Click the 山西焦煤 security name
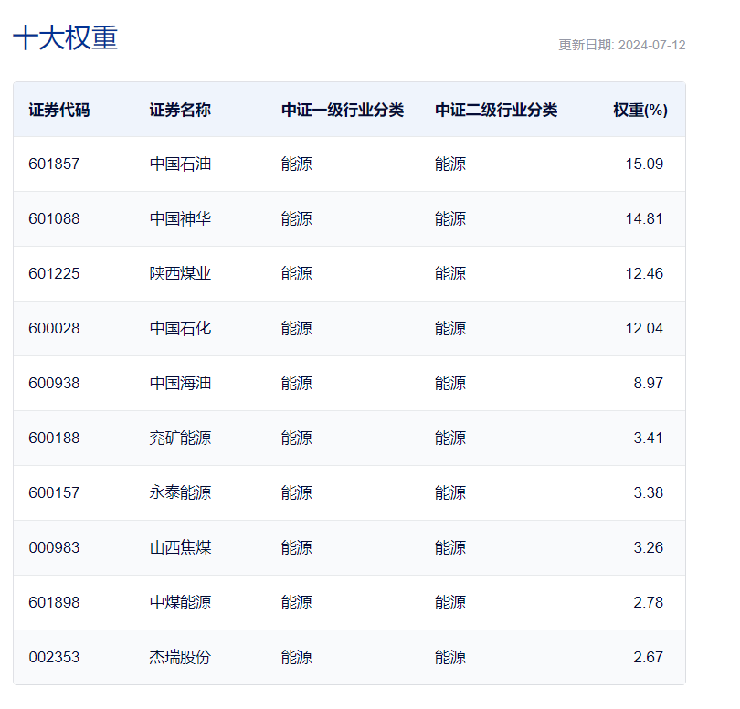This screenshot has height=709, width=740. point(180,547)
